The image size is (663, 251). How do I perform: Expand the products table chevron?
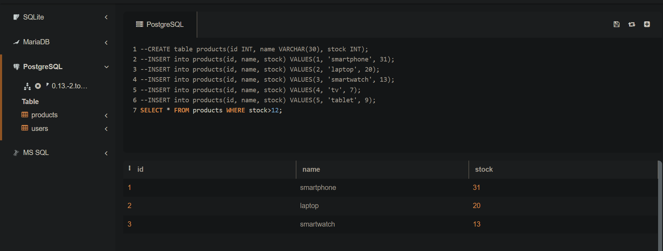pyautogui.click(x=106, y=116)
